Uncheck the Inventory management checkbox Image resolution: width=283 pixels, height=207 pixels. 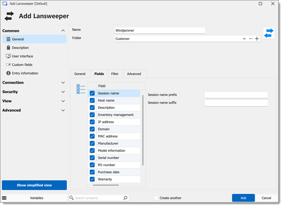coord(92,115)
